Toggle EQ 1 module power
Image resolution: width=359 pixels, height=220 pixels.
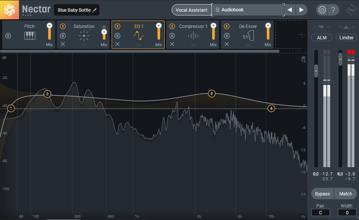point(118,26)
